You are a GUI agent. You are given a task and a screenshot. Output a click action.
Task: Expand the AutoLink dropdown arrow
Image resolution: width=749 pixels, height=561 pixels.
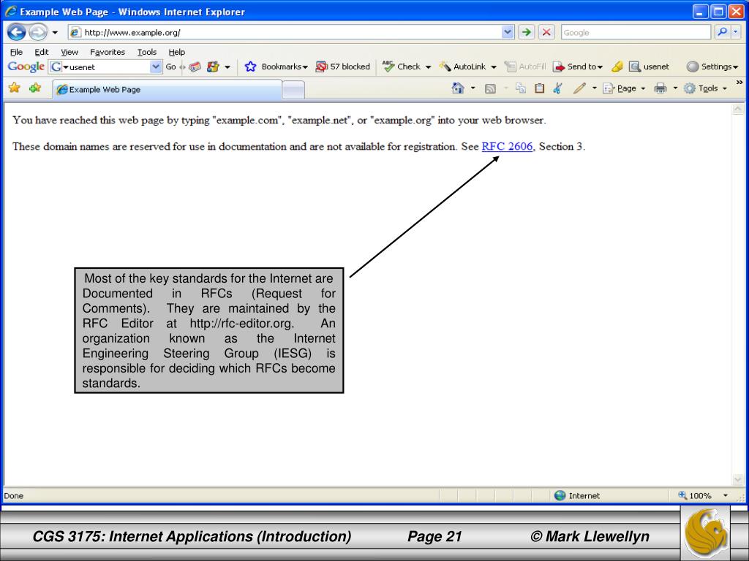pos(494,67)
